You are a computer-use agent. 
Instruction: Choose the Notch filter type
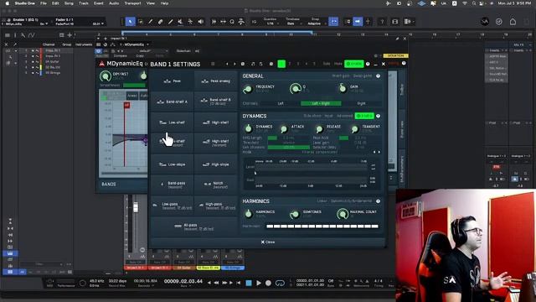(216, 185)
